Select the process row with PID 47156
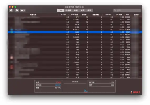This screenshot has height=105, width=150. pyautogui.click(x=75, y=55)
